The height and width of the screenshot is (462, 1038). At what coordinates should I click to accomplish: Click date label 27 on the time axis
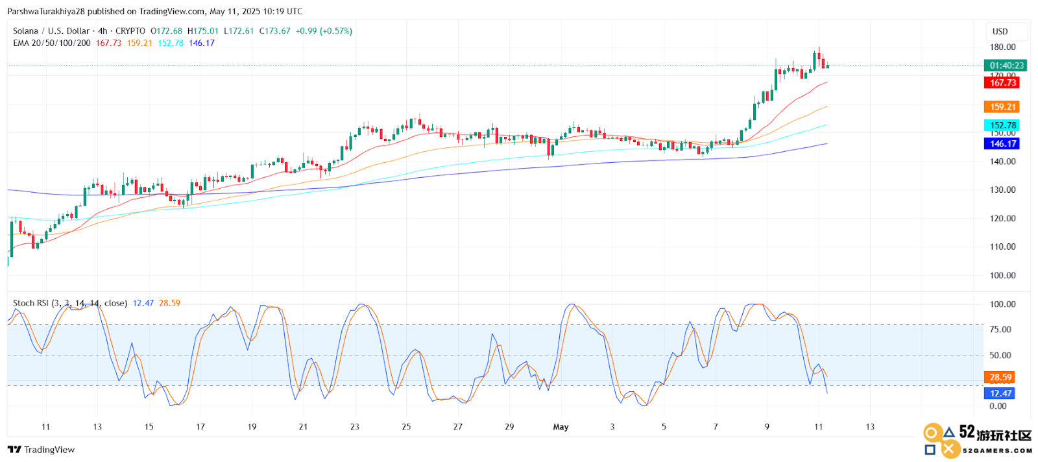pos(458,427)
